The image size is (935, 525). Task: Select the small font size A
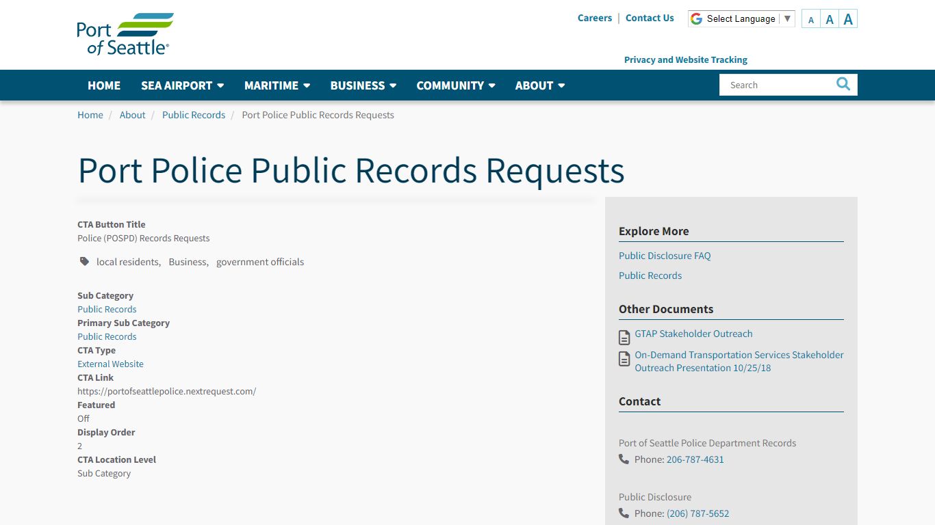[811, 20]
